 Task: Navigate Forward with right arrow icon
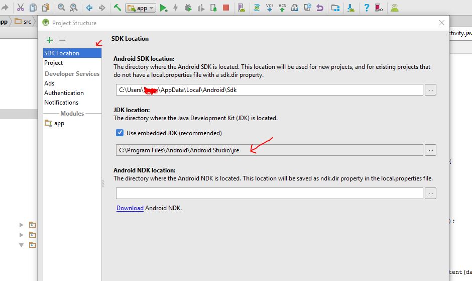tap(102, 8)
